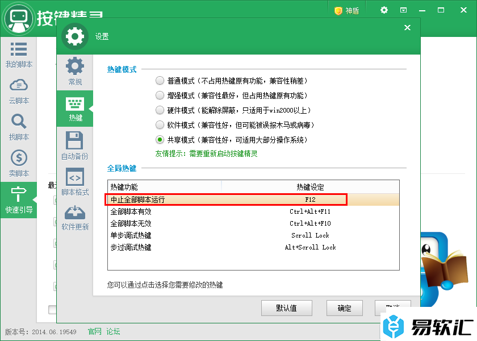Click the 默认值 button
477x341 pixels.
287,308
